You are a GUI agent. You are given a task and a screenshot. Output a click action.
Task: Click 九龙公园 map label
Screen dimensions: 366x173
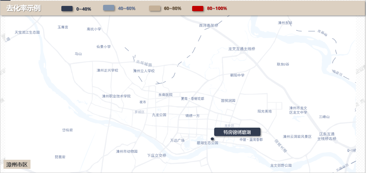(159, 114)
